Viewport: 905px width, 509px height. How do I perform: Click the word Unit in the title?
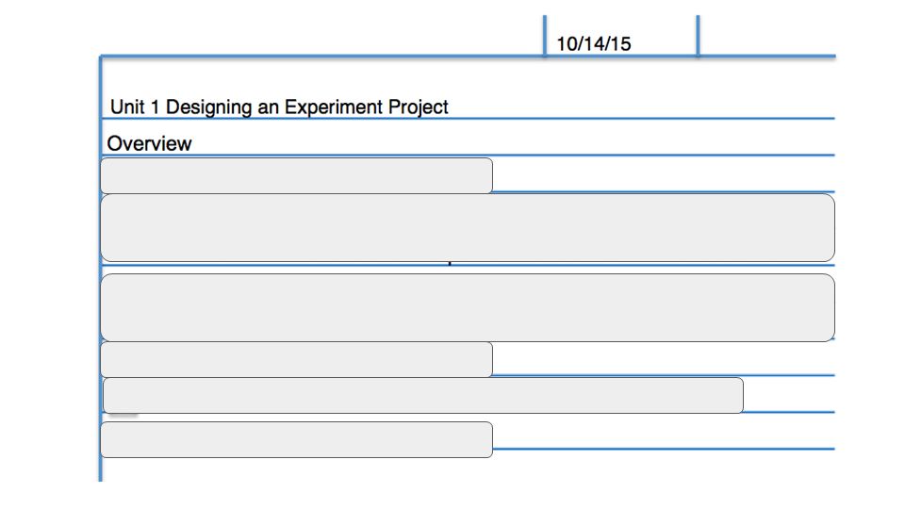[x=127, y=107]
